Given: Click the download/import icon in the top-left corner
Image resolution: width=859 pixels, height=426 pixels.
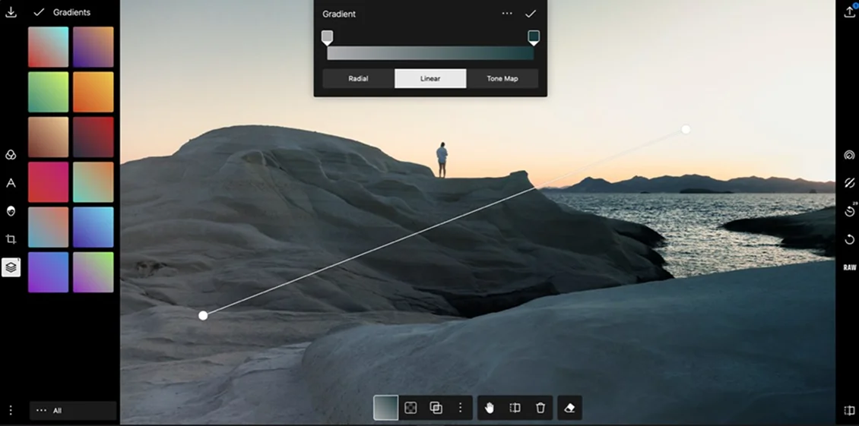Looking at the screenshot, I should [11, 12].
